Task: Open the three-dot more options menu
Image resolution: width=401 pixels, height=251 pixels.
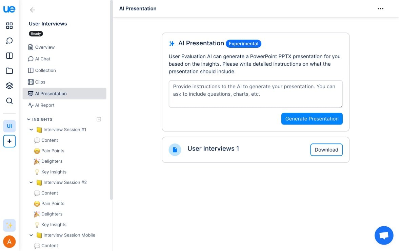Action: [381, 9]
